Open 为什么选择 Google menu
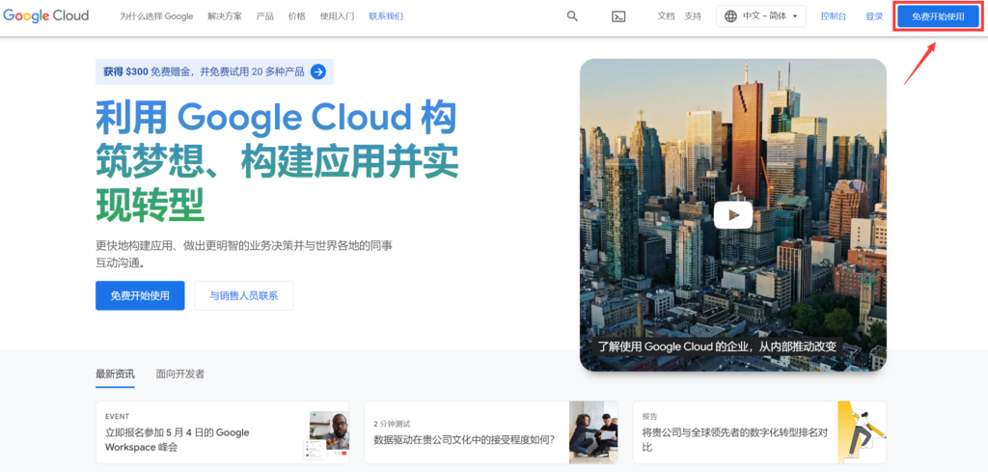Screen dimensions: 988x472 156,16
